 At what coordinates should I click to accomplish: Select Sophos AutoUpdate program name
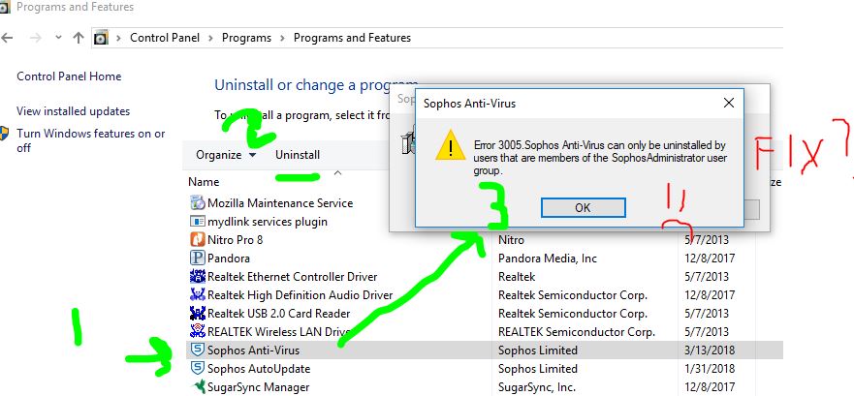(x=259, y=369)
